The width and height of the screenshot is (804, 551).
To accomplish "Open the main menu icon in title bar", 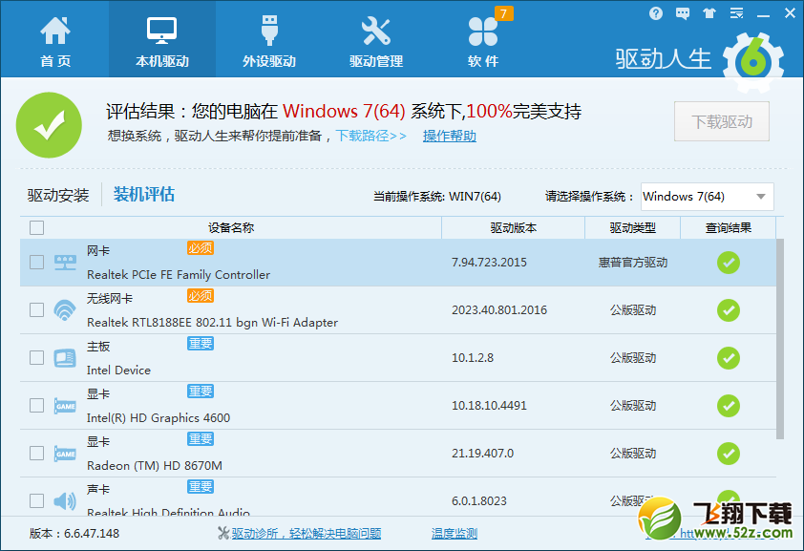I will [x=736, y=13].
